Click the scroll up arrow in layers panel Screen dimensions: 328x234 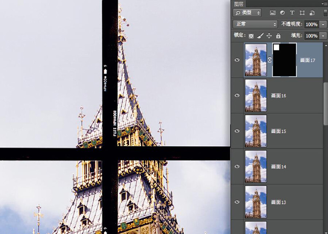326,45
